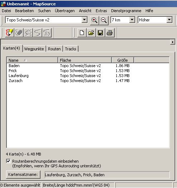Click the Waypoint tool icon

pos(19,32)
